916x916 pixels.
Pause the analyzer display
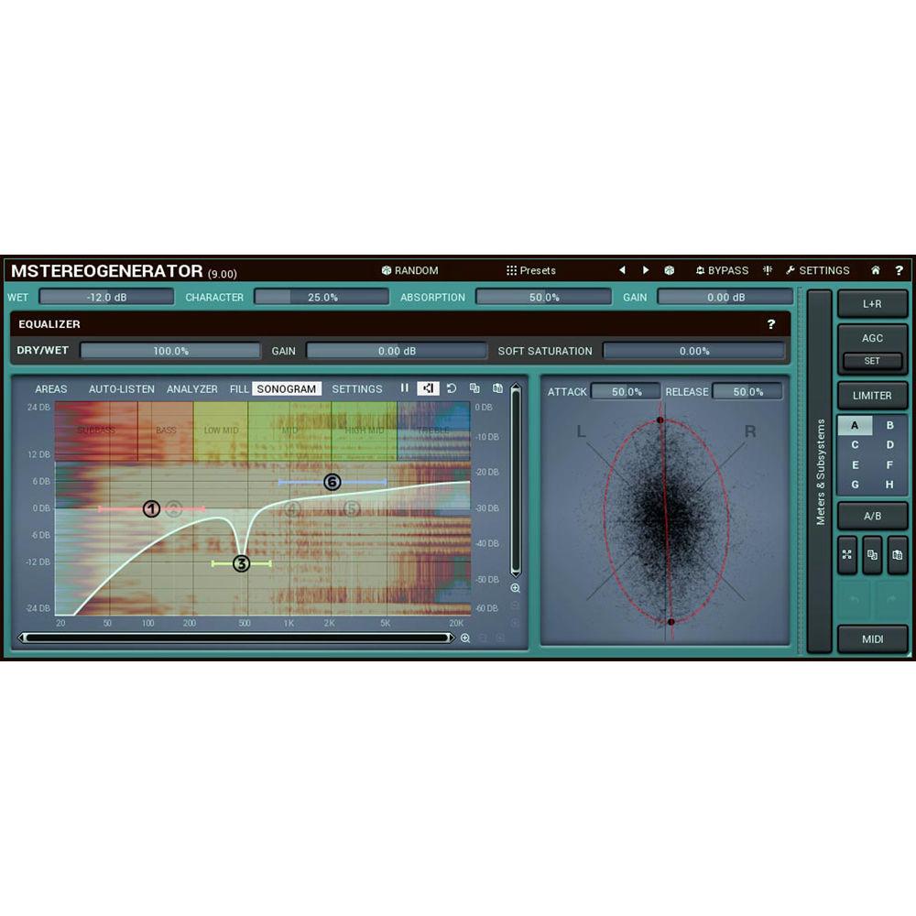(x=405, y=388)
